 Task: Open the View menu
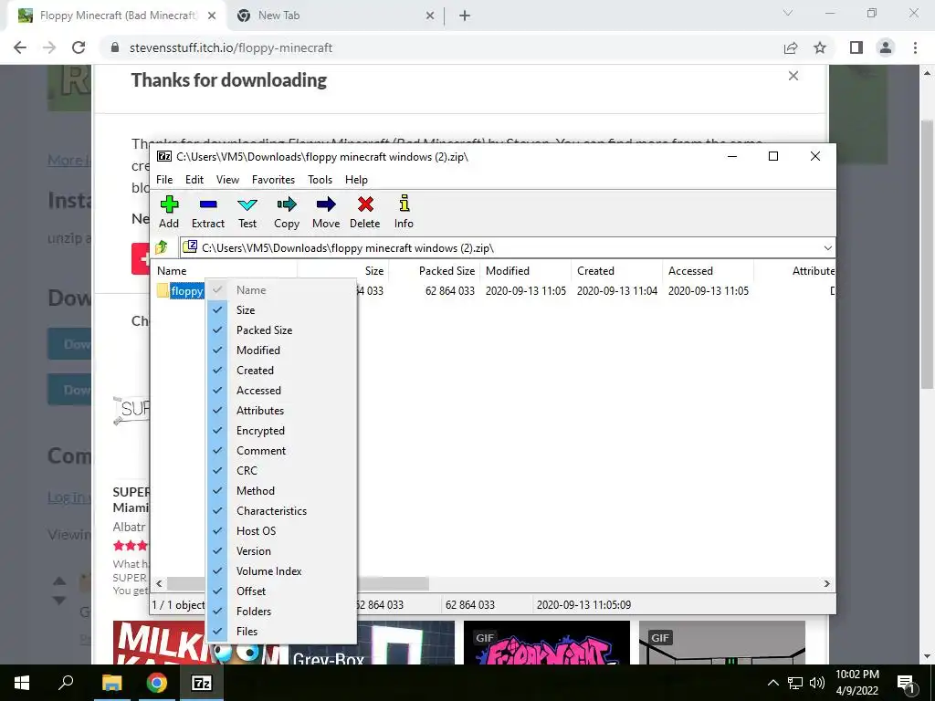pos(227,180)
